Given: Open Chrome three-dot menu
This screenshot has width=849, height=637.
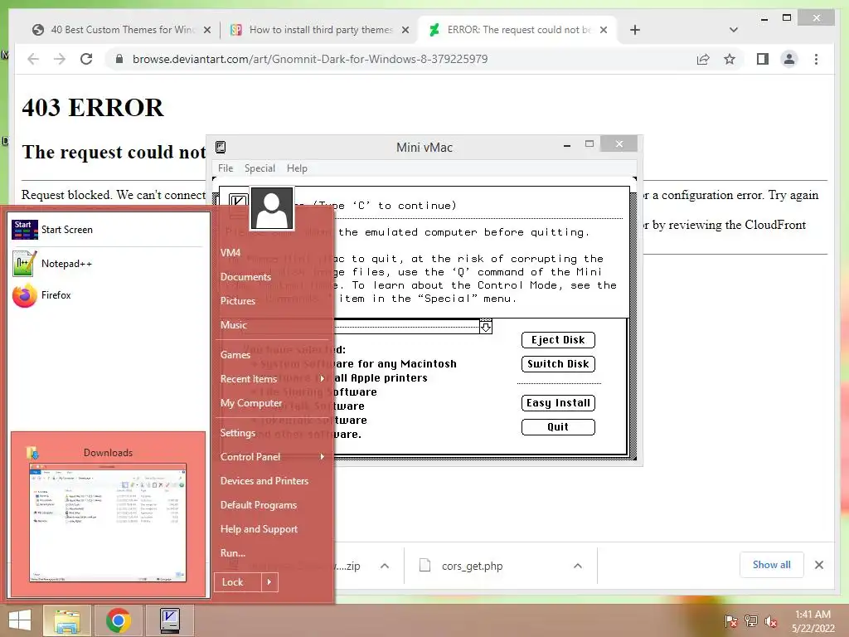Looking at the screenshot, I should coord(816,59).
